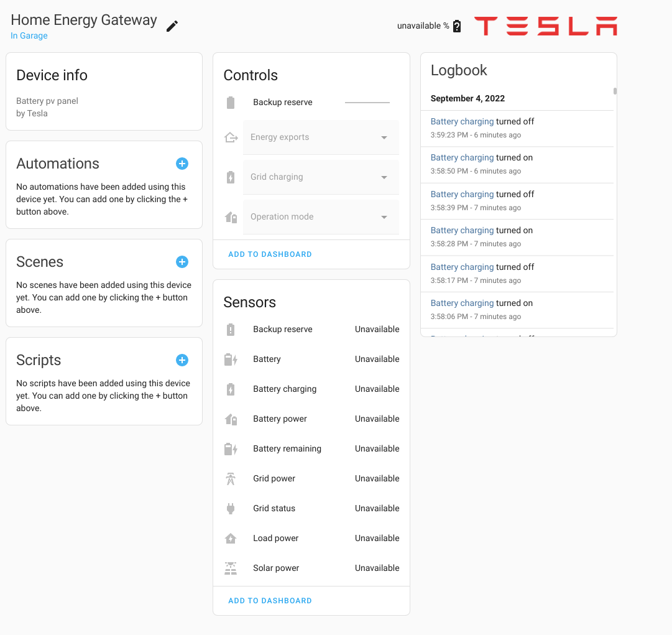Expand the Operation mode dropdown

tap(321, 217)
